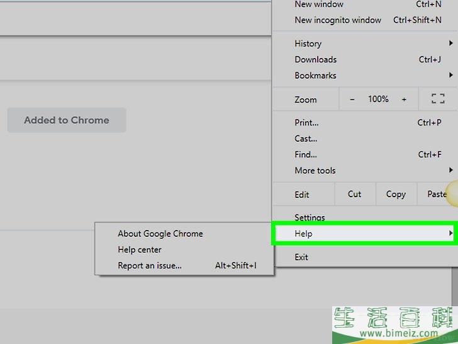Click the Cut button in Edit row
This screenshot has height=344, width=458.
point(355,194)
